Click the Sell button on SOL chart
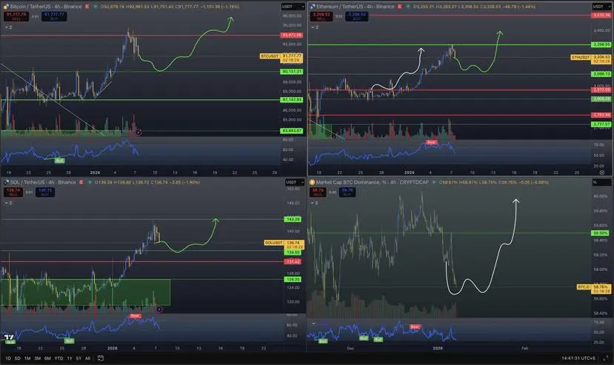This screenshot has height=365, width=614. 13,192
